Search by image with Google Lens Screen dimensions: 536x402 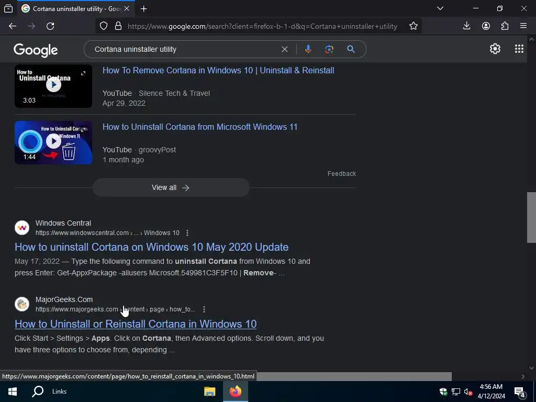(329, 49)
